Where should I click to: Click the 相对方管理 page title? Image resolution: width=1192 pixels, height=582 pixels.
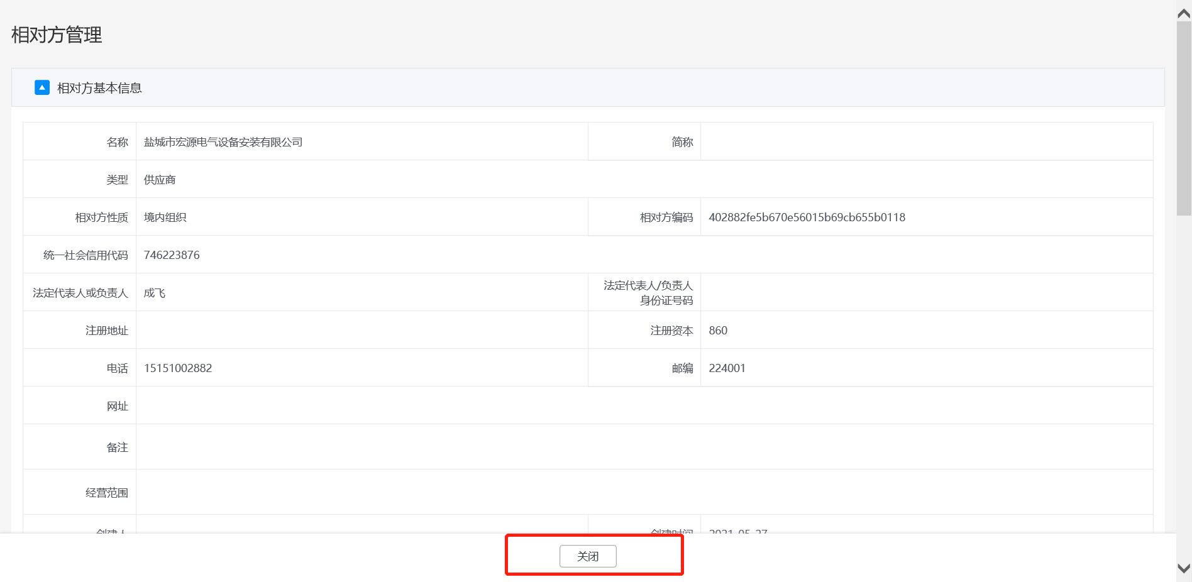(x=57, y=35)
